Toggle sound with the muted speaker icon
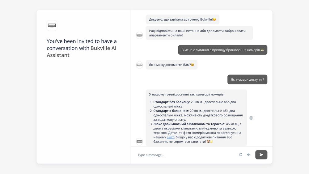Viewport: 309px width, 174px height. (x=249, y=155)
